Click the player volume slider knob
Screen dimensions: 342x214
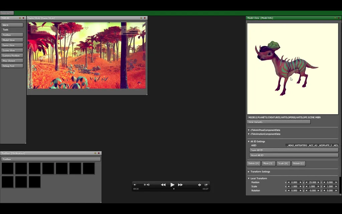coord(145,185)
